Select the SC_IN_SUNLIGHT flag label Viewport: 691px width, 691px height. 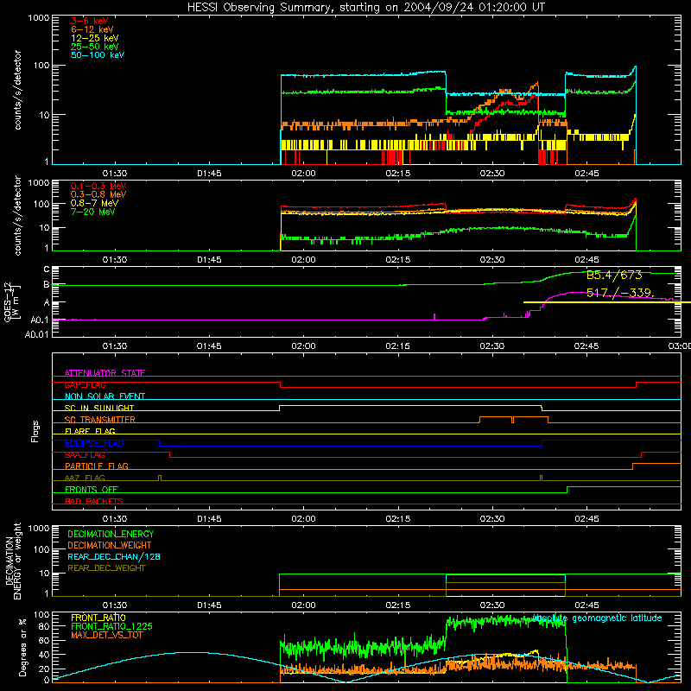tap(99, 408)
